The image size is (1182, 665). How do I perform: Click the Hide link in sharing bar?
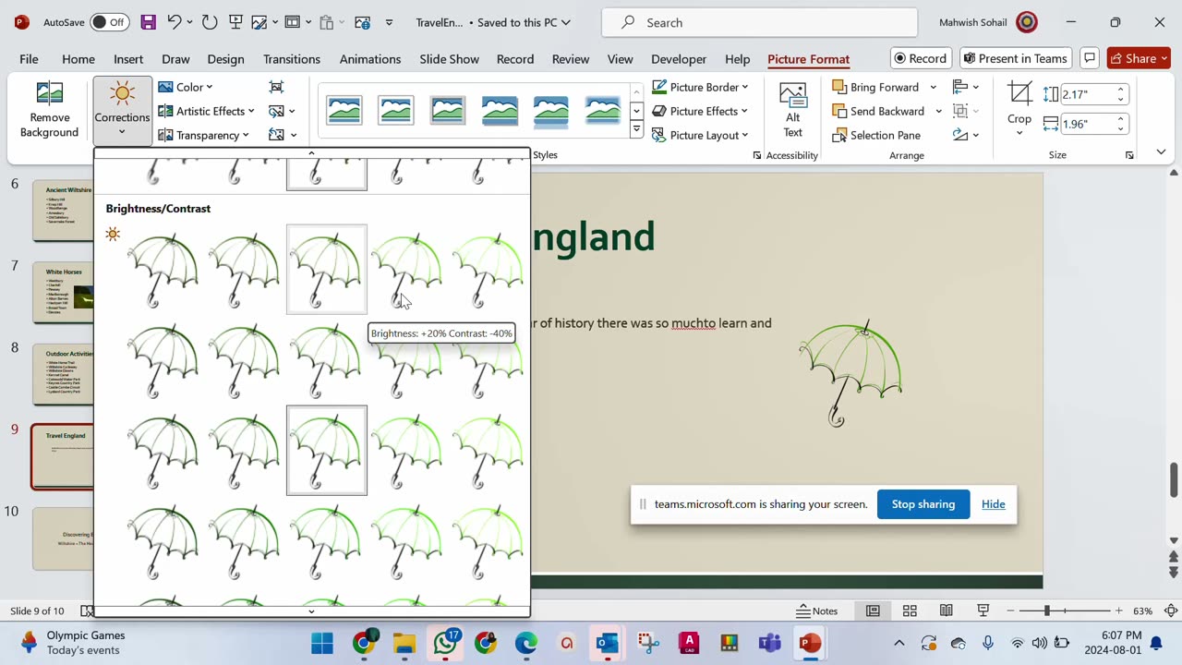point(994,504)
